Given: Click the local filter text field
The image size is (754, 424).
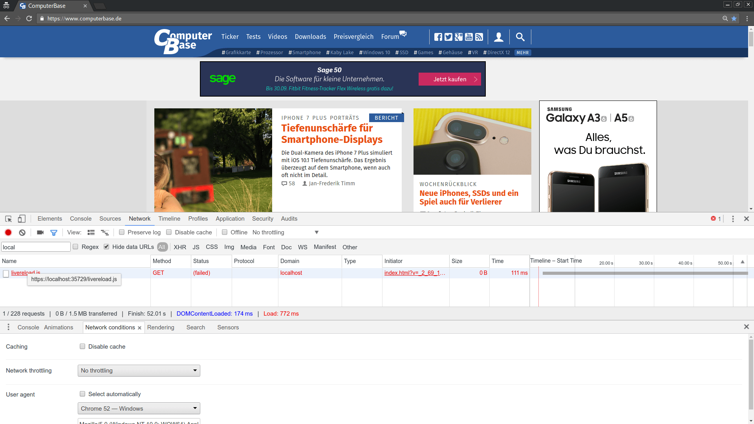Looking at the screenshot, I should [35, 247].
